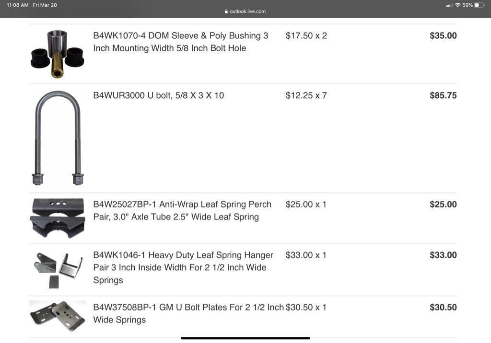Tap the $85.75 U bolt line total
The image size is (491, 343).
pos(443,95)
